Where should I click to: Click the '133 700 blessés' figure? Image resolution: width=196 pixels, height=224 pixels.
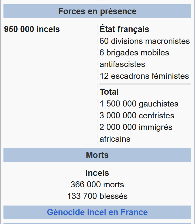click(97, 196)
